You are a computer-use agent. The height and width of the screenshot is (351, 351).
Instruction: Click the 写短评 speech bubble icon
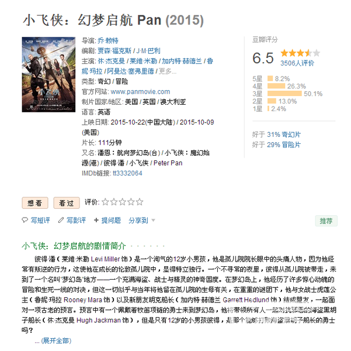point(25,220)
